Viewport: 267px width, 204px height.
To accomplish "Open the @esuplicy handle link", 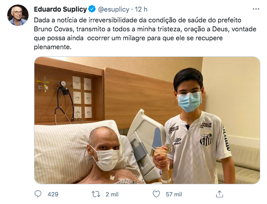I will (x=114, y=9).
